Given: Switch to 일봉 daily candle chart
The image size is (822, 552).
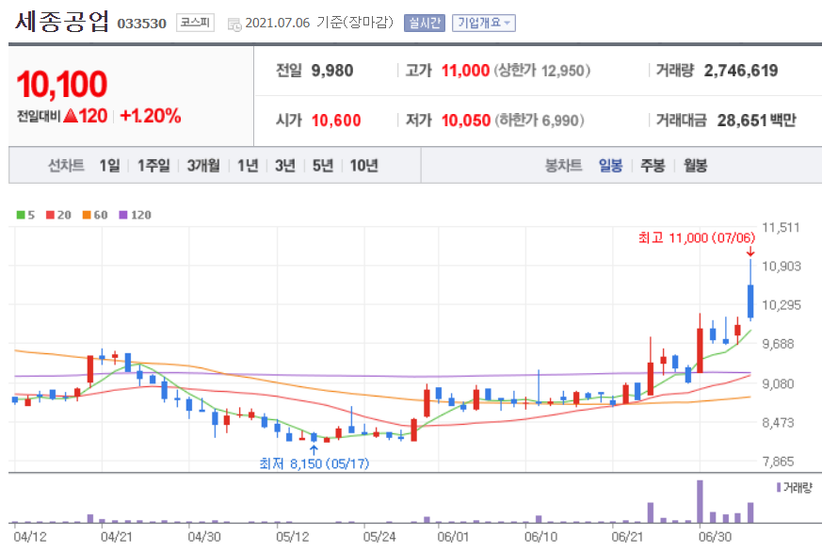Looking at the screenshot, I should tap(610, 166).
